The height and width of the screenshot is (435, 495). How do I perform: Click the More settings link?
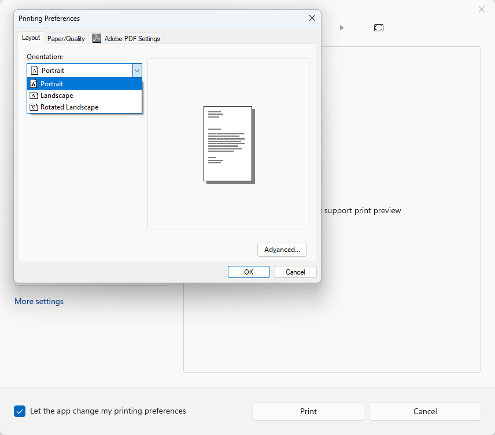coord(39,301)
